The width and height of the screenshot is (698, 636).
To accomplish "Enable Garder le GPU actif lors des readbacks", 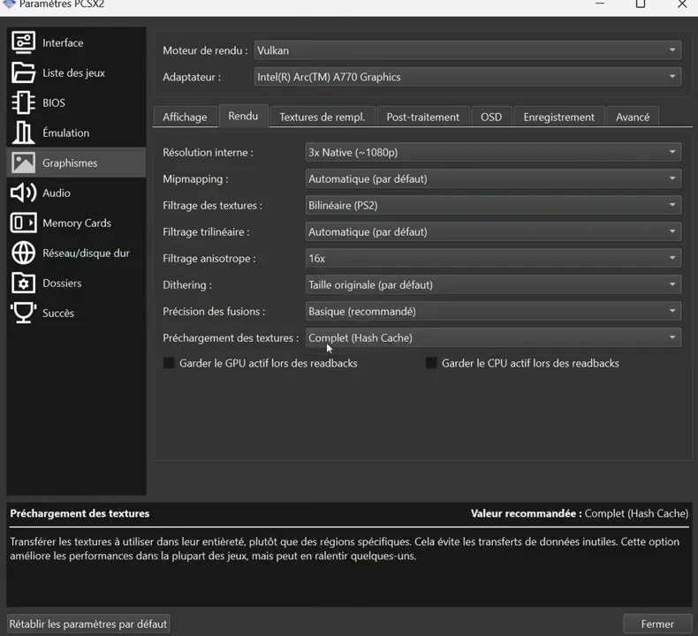I will point(169,363).
